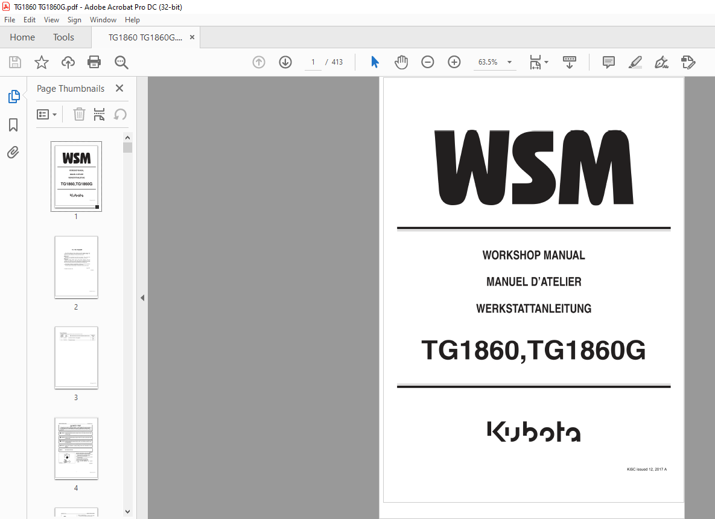This screenshot has width=715, height=519.
Task: Select page 4 thumbnail
Action: coord(76,448)
